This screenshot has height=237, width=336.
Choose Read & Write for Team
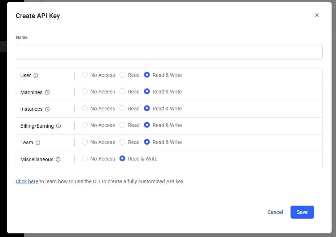pyautogui.click(x=147, y=142)
